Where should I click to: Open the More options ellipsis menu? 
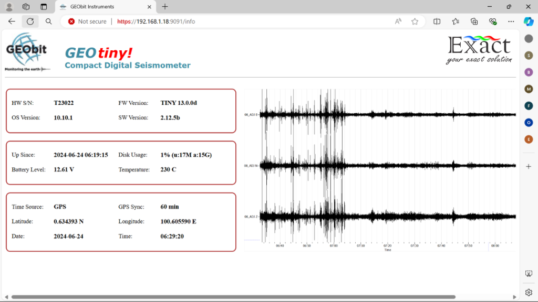pyautogui.click(x=511, y=21)
